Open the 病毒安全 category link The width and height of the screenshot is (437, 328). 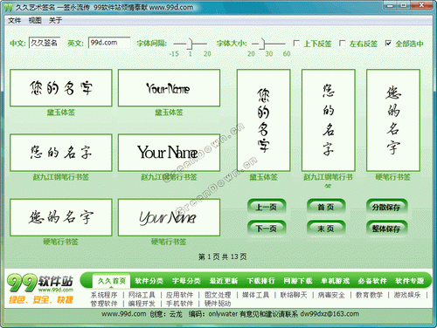point(331,295)
